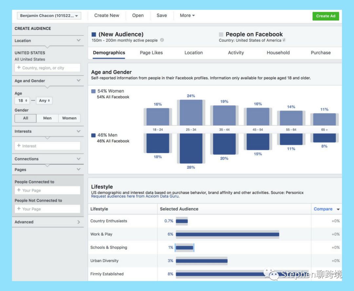This screenshot has height=291, width=354.
Task: Click the 46% Men legend swatch
Action: coord(93,135)
